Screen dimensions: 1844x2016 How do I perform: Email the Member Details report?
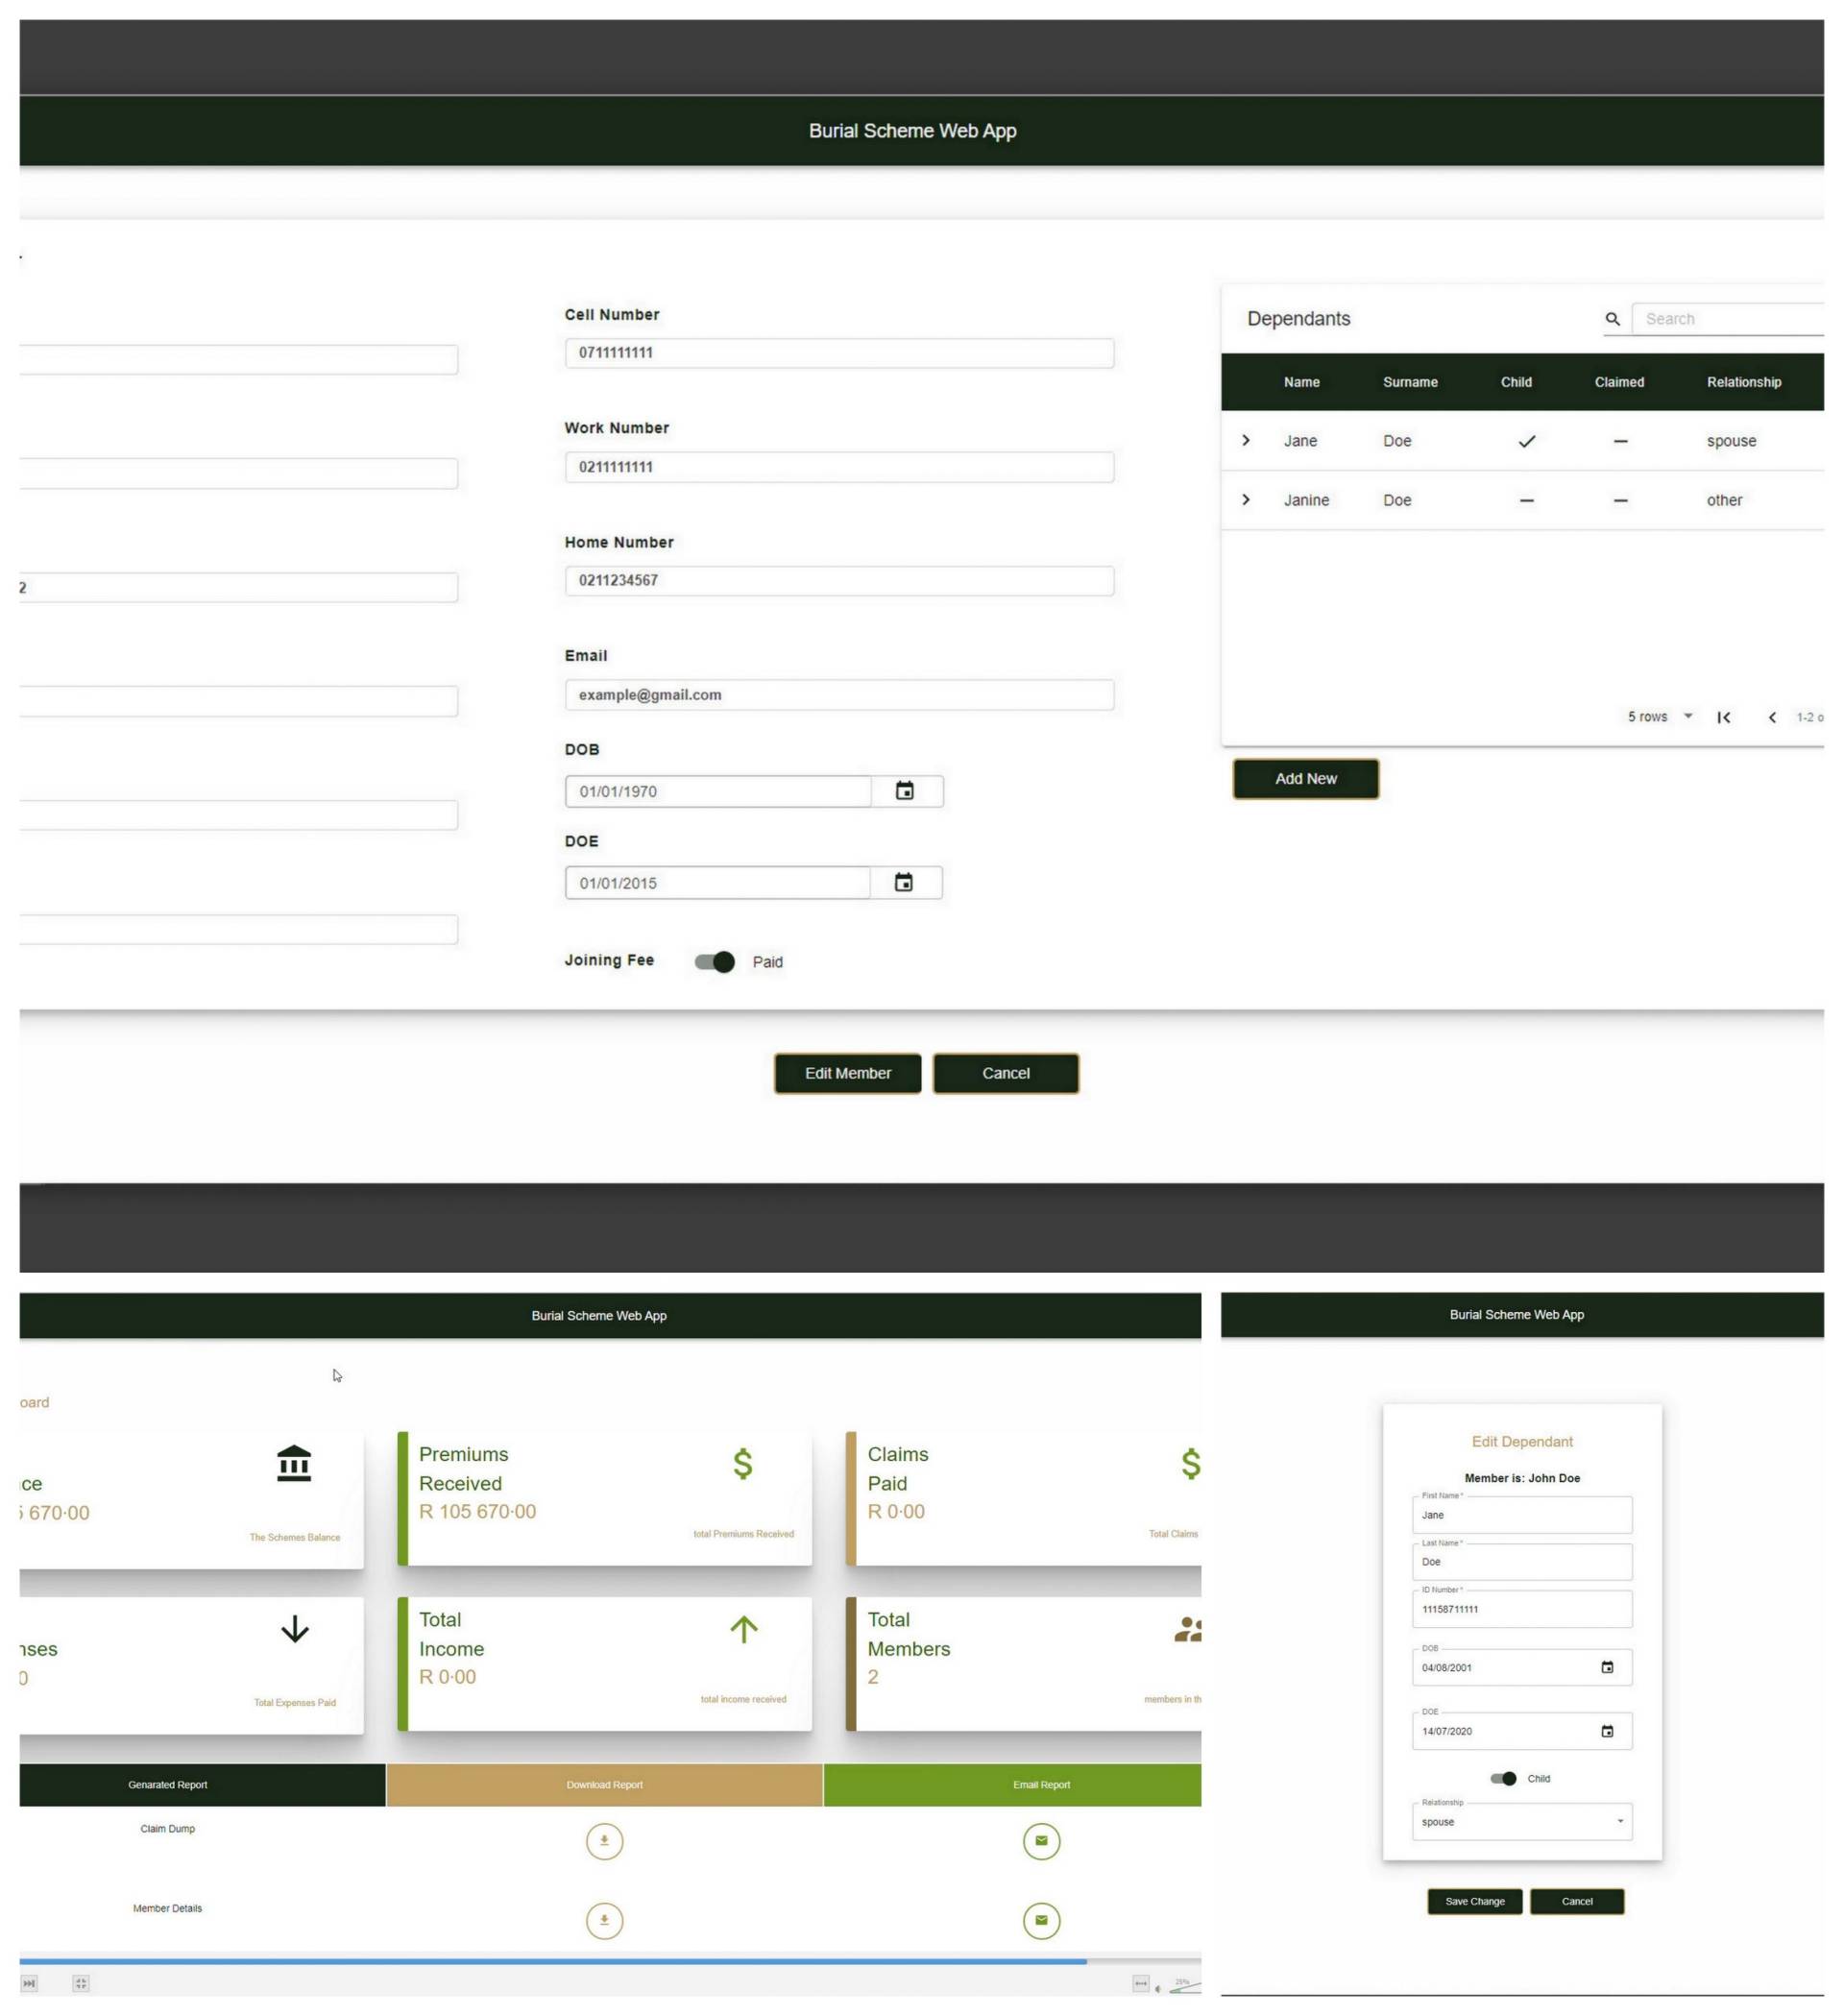(1041, 1920)
